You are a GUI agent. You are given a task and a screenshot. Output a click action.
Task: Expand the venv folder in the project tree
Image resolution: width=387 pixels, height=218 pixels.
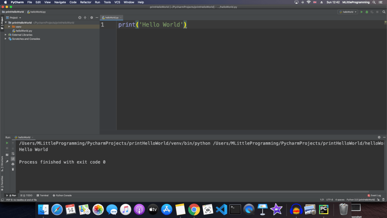click(9, 26)
